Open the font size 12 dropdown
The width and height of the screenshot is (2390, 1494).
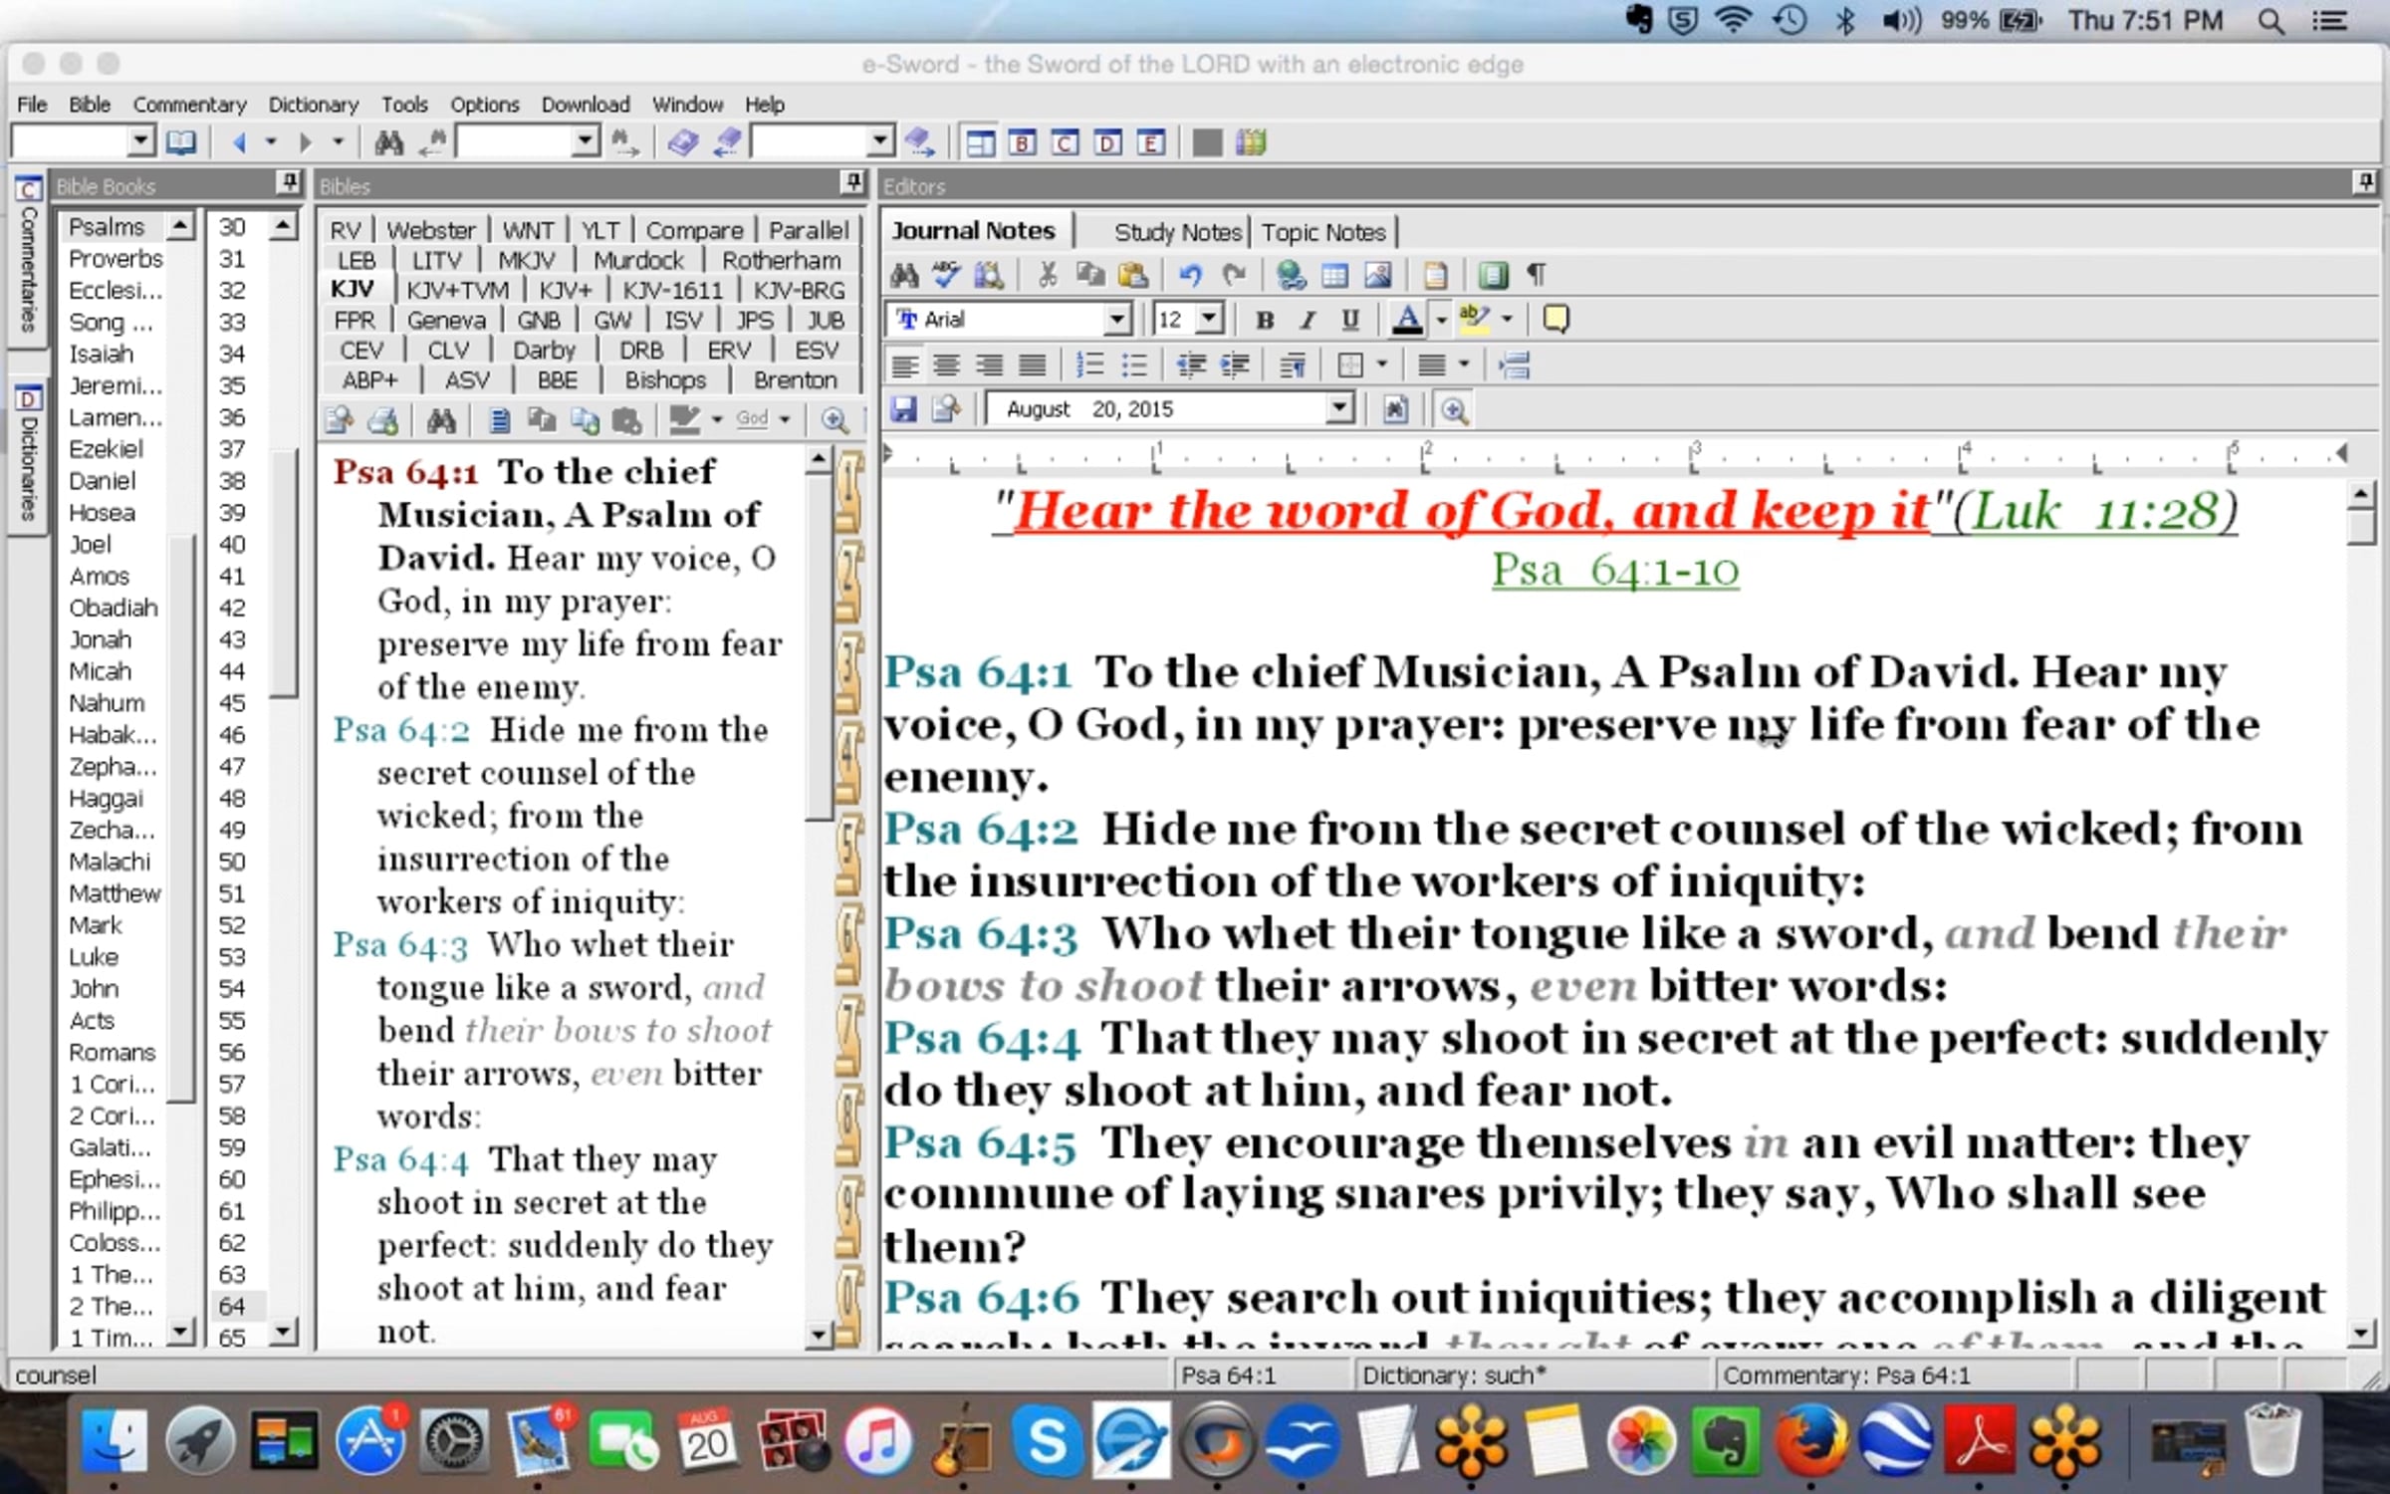(1209, 320)
